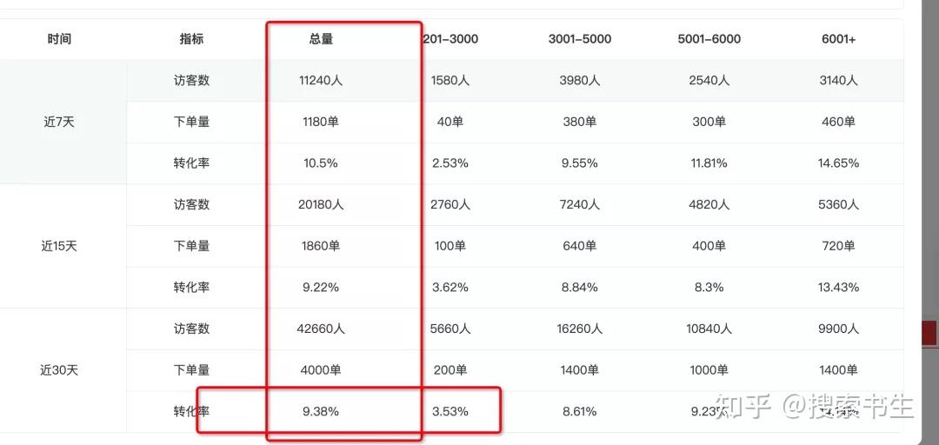Image resolution: width=939 pixels, height=445 pixels.
Task: Click the 近30天 time period cell
Action: coord(59,371)
